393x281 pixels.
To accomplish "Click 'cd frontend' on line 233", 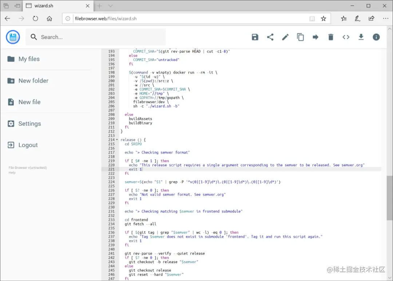I will [136, 220].
